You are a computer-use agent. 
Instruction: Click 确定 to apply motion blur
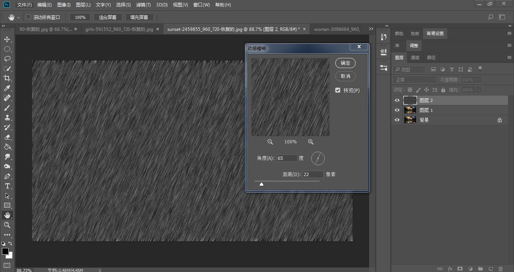coord(345,63)
